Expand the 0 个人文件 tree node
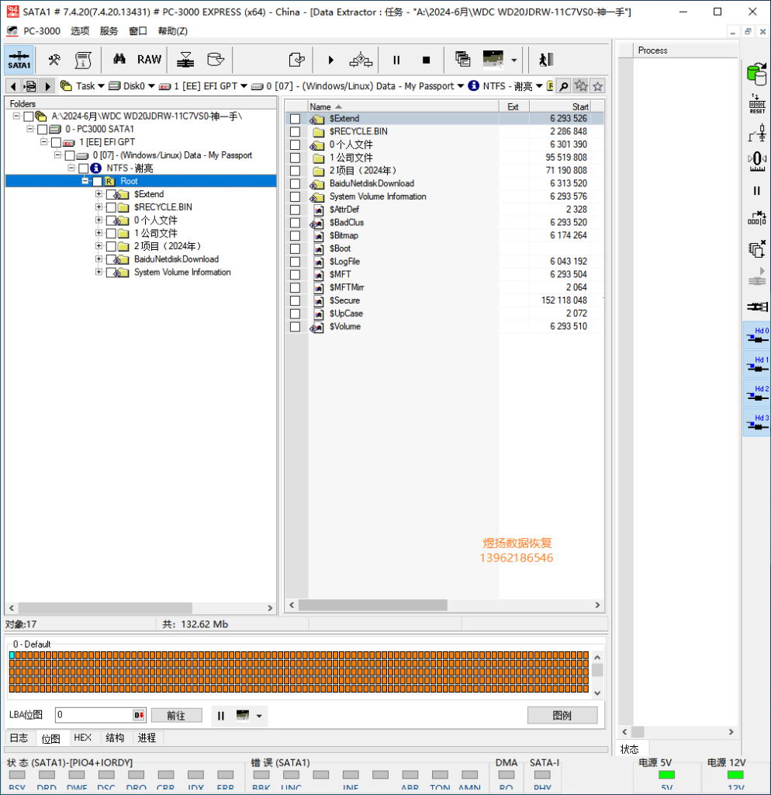 (x=99, y=220)
